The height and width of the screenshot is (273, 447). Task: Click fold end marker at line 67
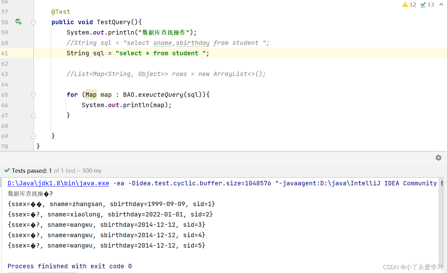(x=34, y=116)
